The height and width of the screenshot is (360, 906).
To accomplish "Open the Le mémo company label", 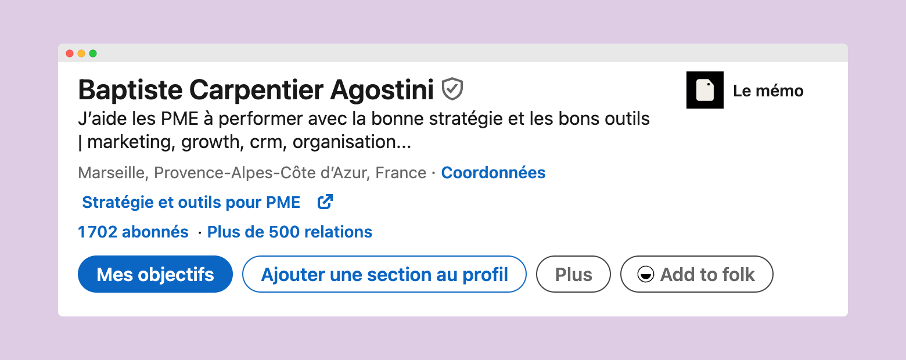I will tap(768, 91).
